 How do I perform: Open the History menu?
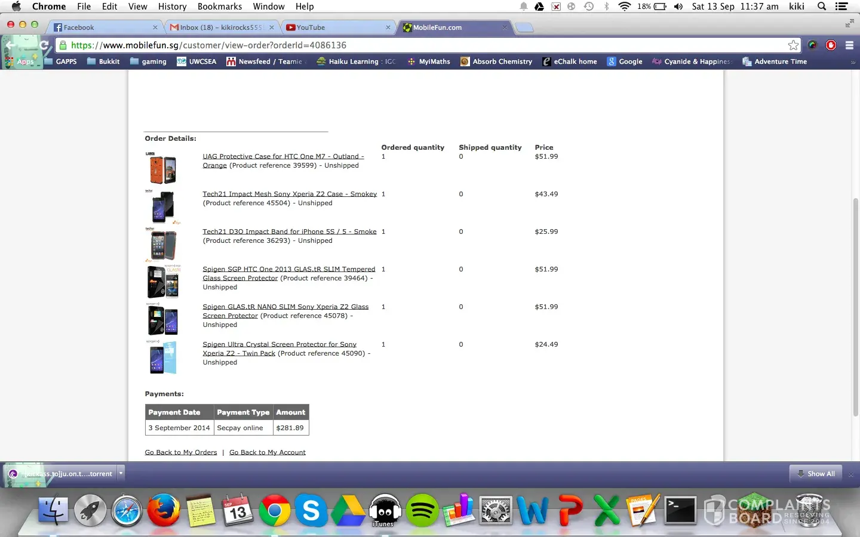pos(172,7)
